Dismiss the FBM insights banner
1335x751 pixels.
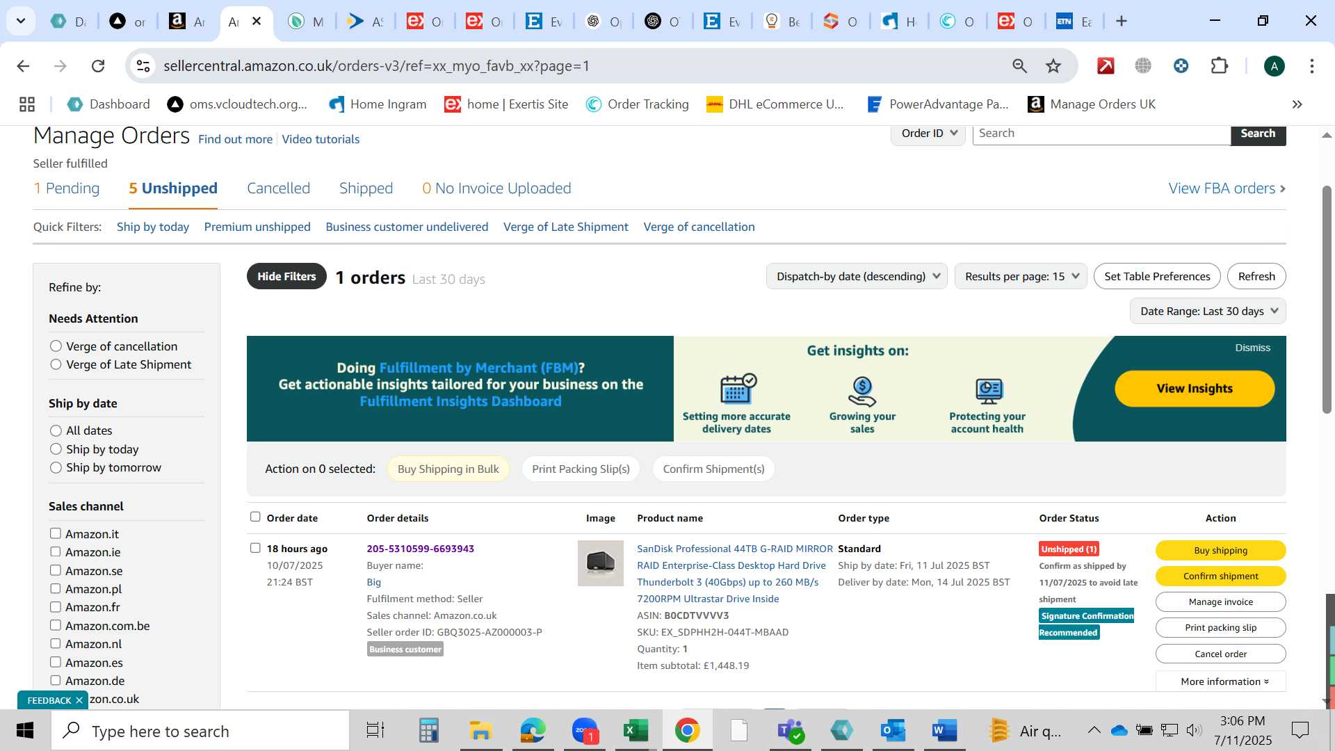pos(1252,348)
